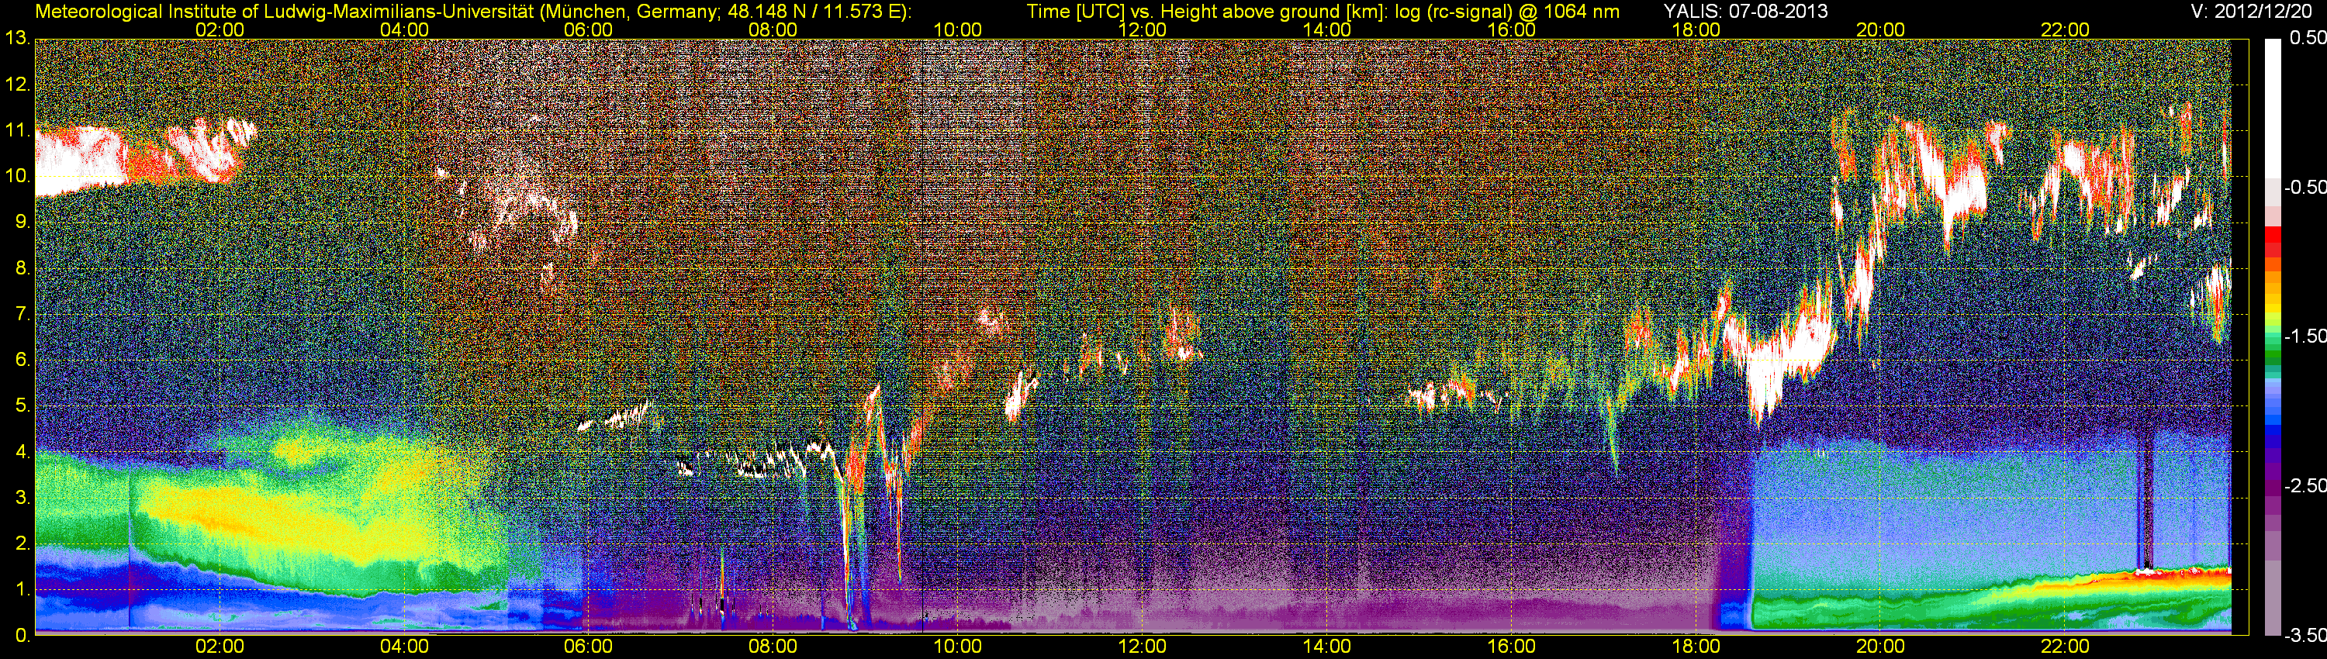
Task: Click the '3.' height axis label
Action: (22, 498)
